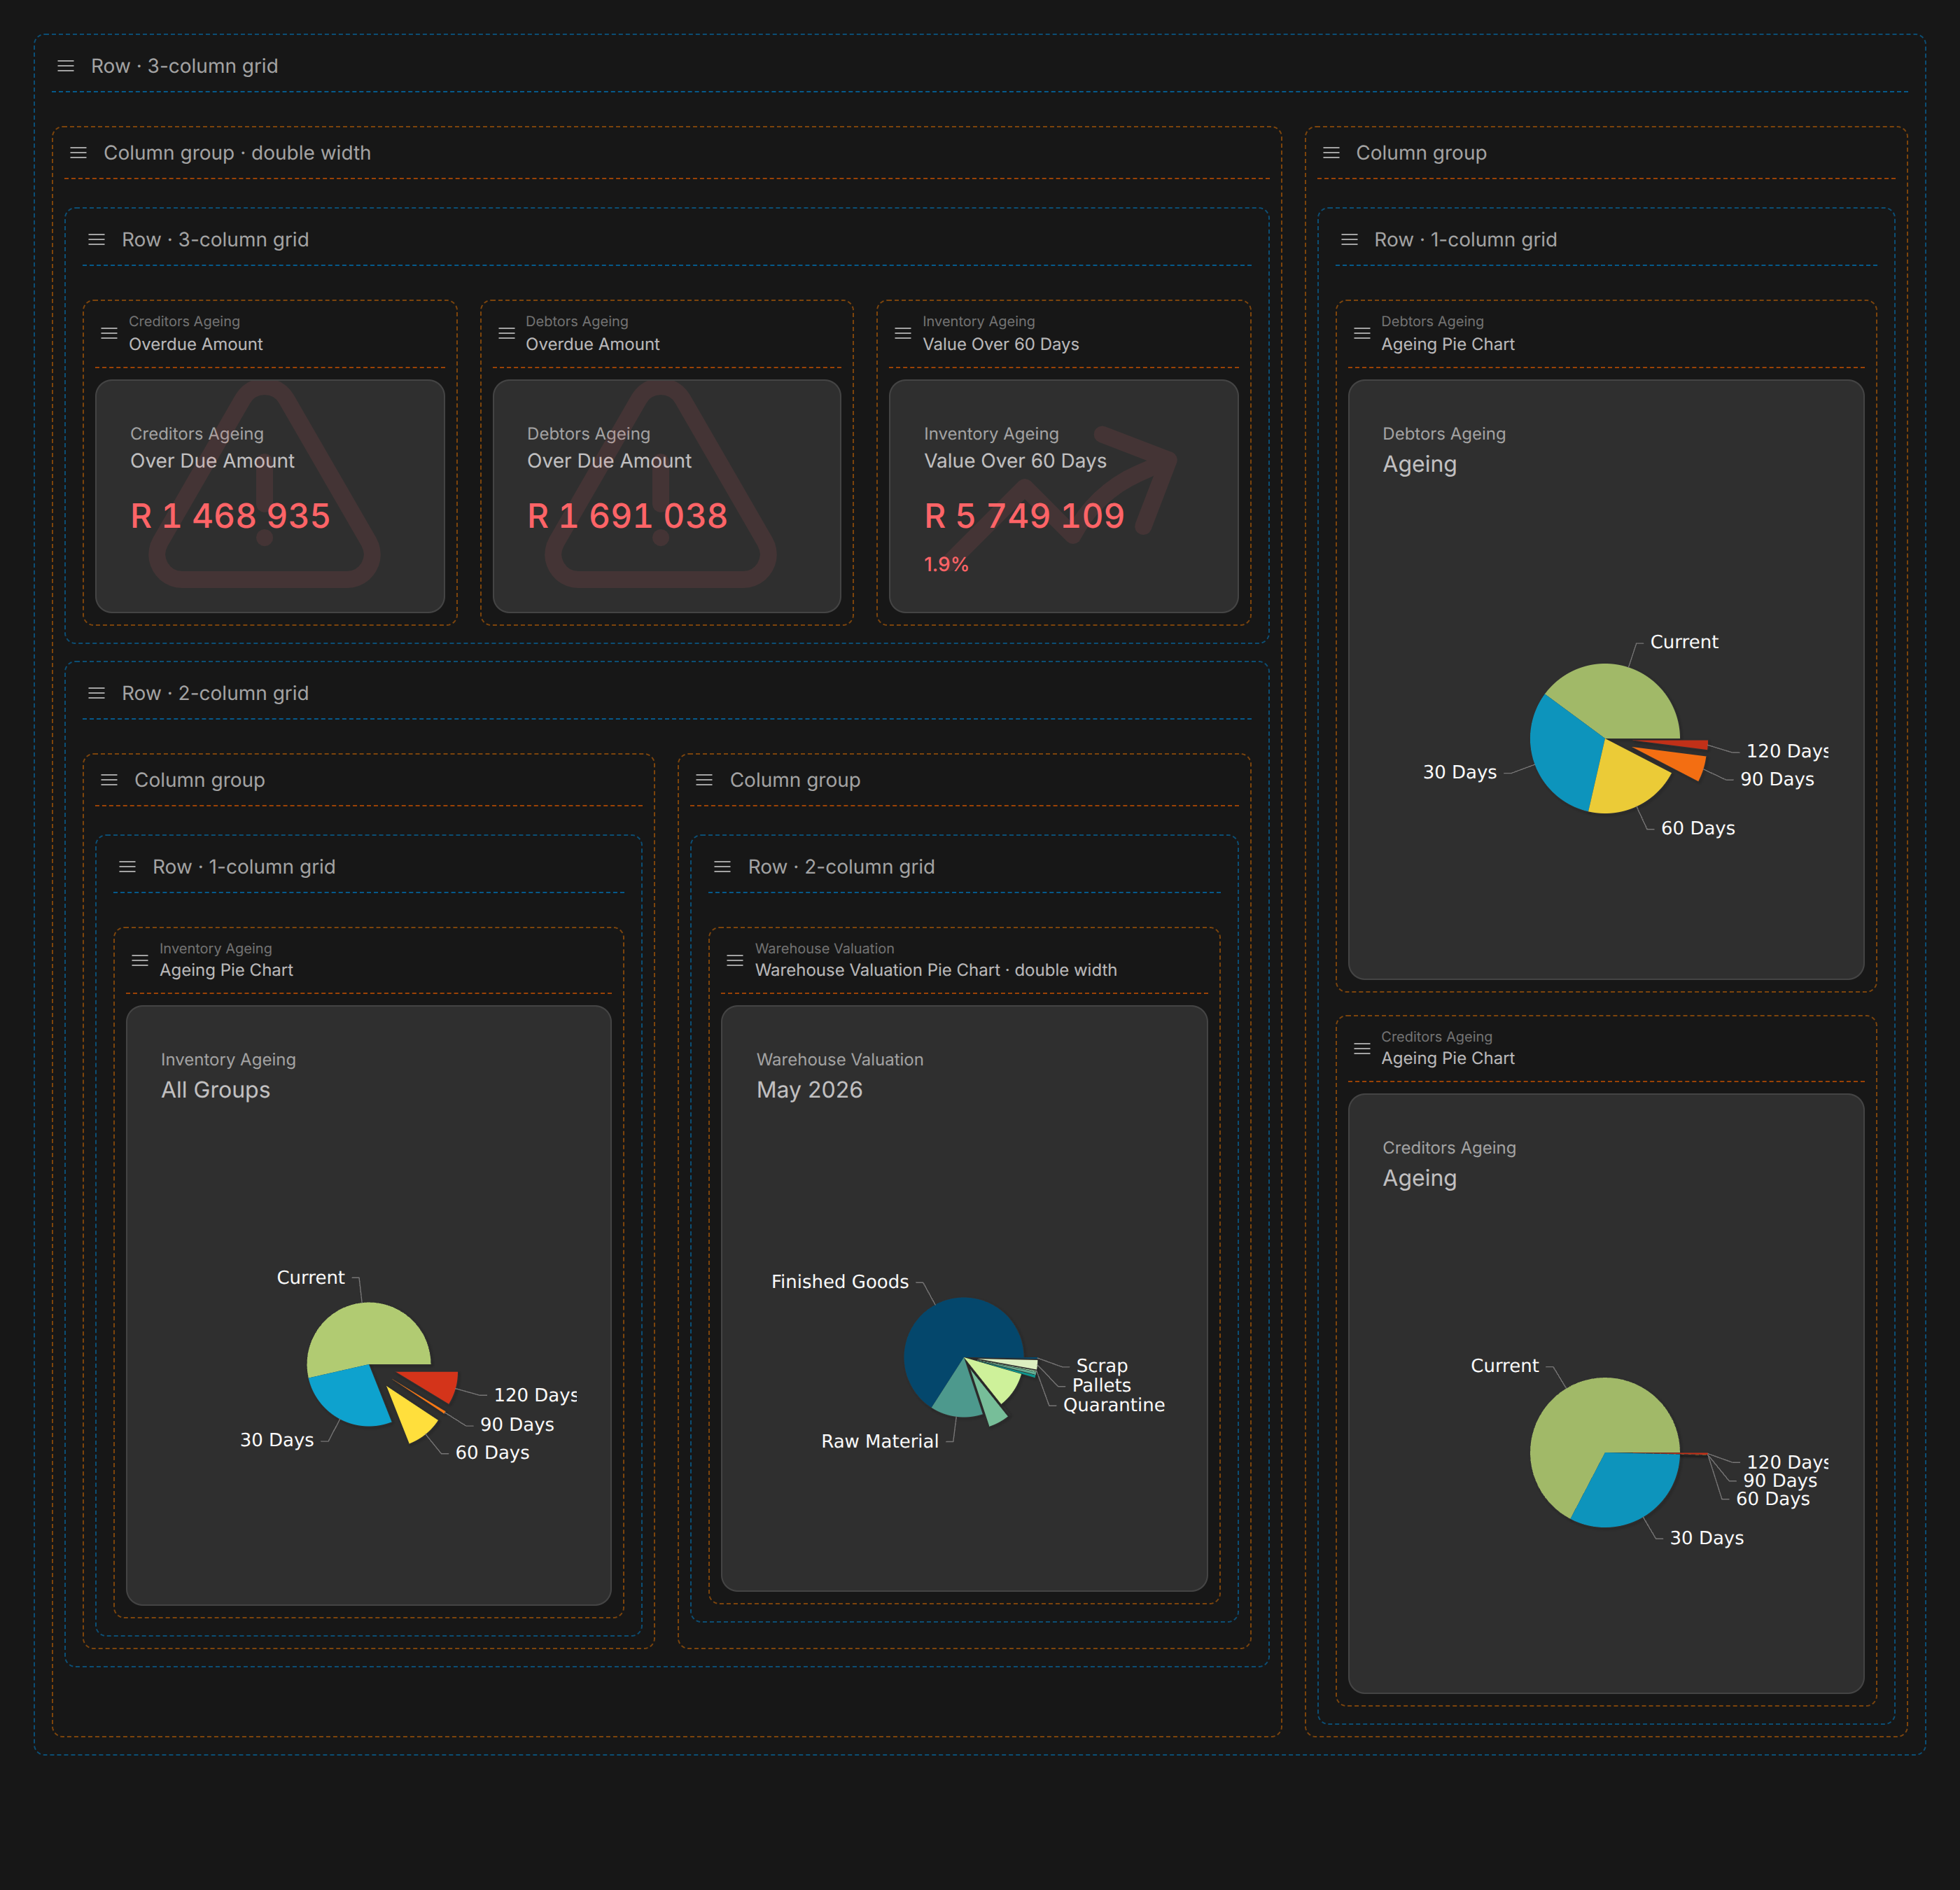
Task: Click the Inventory Value Over 60 Days card R 5 749 109
Action: 1064,496
